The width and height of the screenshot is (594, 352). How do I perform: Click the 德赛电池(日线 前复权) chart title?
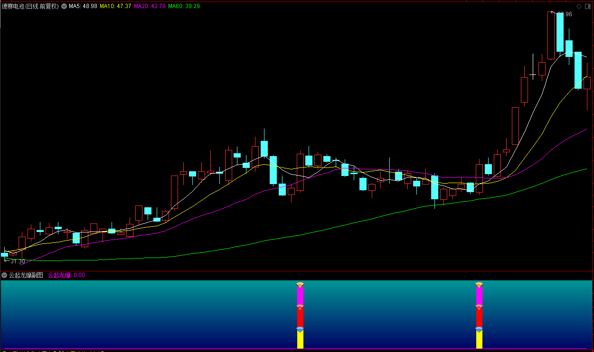pyautogui.click(x=30, y=7)
